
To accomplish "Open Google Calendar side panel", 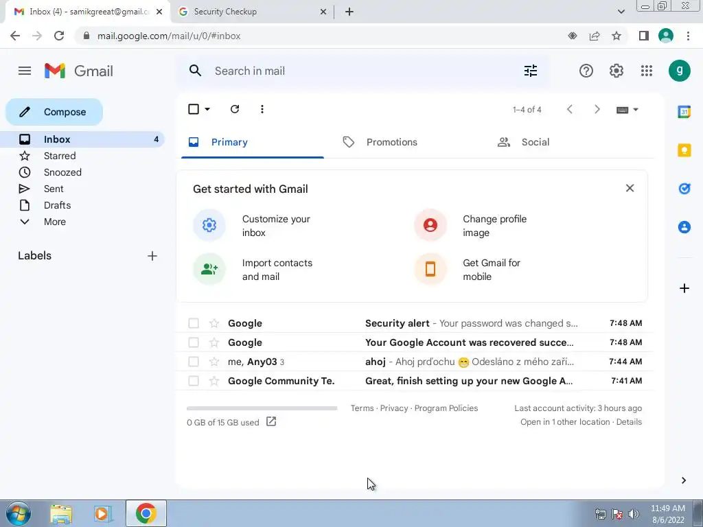I will tap(684, 112).
